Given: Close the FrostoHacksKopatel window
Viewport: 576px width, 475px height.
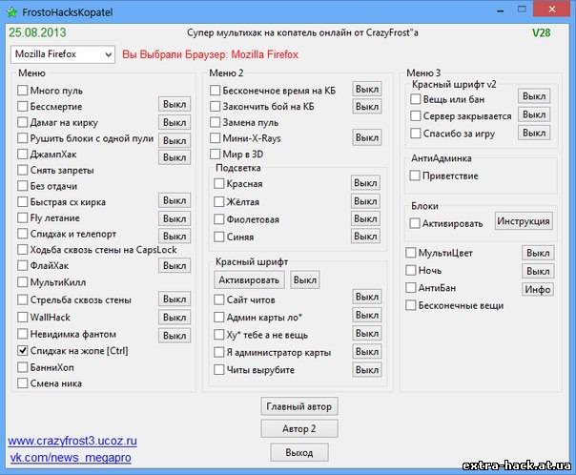Looking at the screenshot, I should [552, 10].
